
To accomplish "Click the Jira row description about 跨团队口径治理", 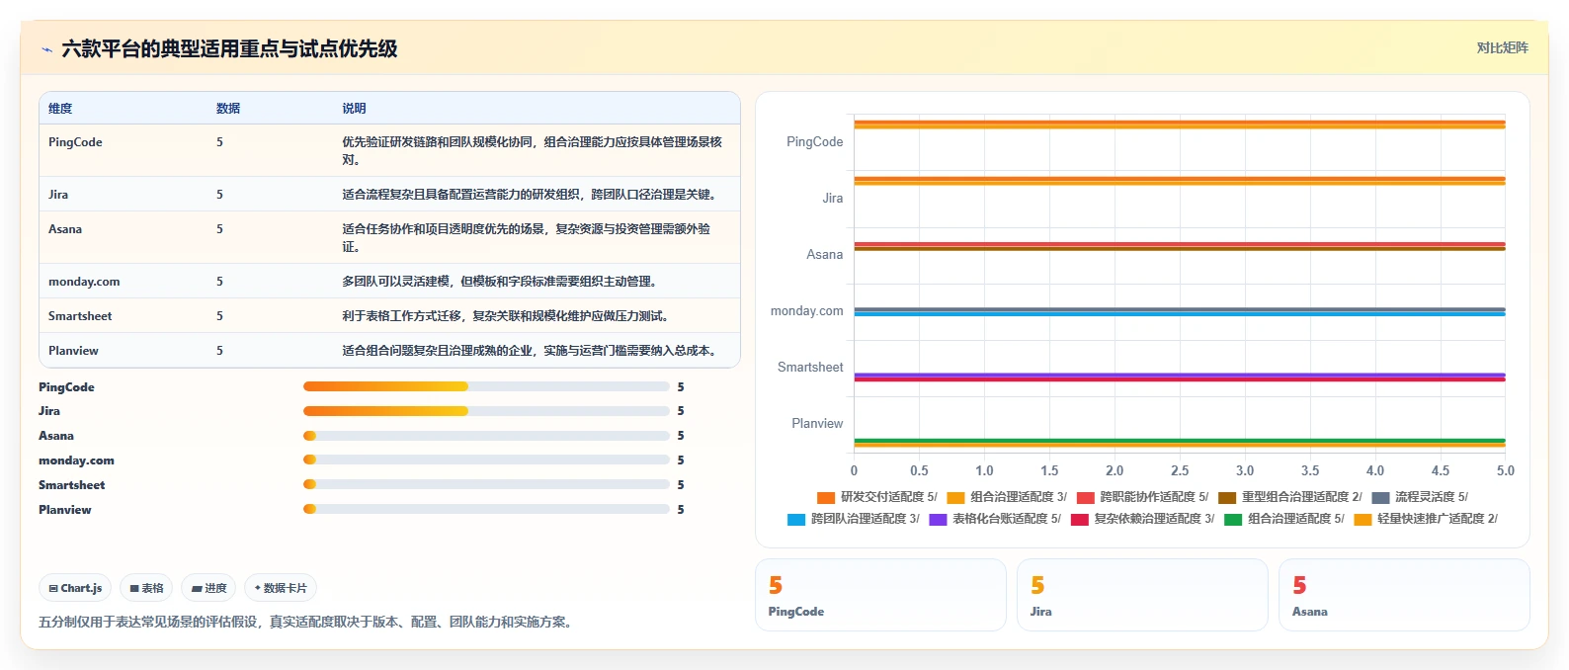I will pos(529,195).
